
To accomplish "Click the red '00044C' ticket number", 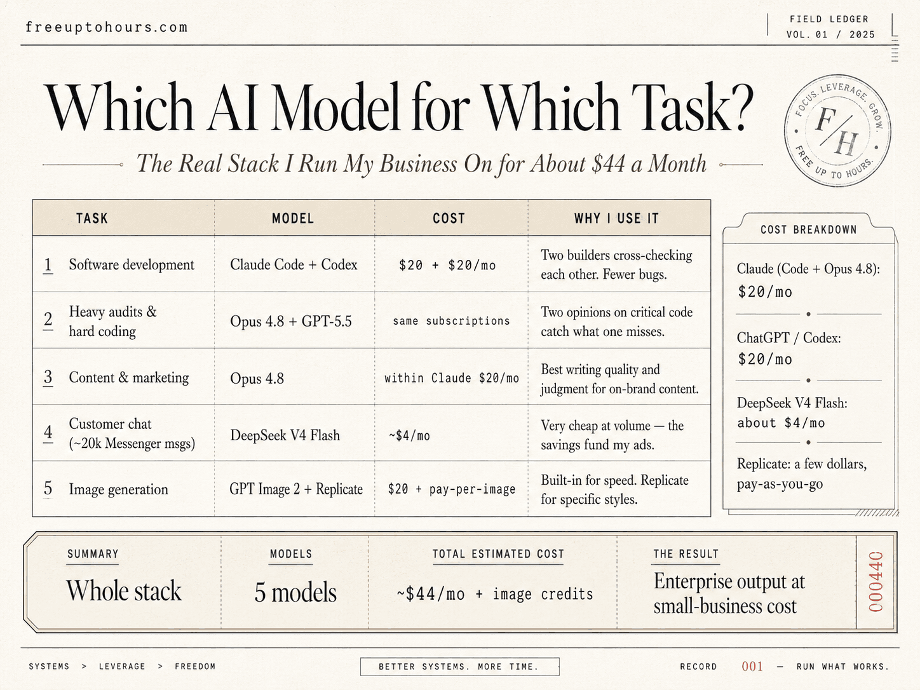I will coord(876,582).
